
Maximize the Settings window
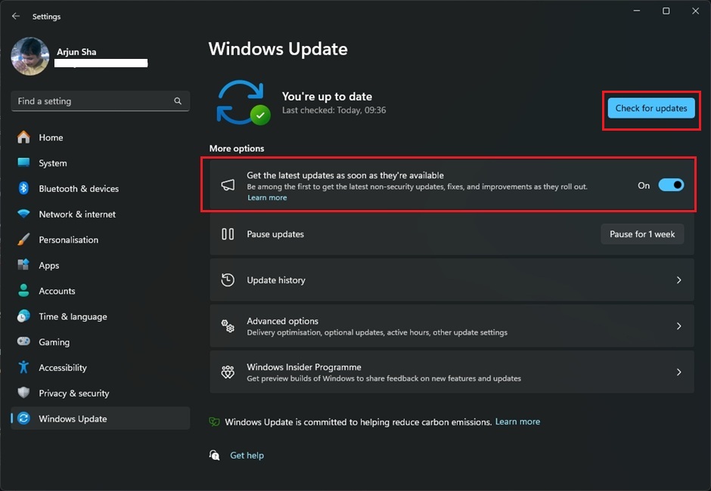pos(666,11)
